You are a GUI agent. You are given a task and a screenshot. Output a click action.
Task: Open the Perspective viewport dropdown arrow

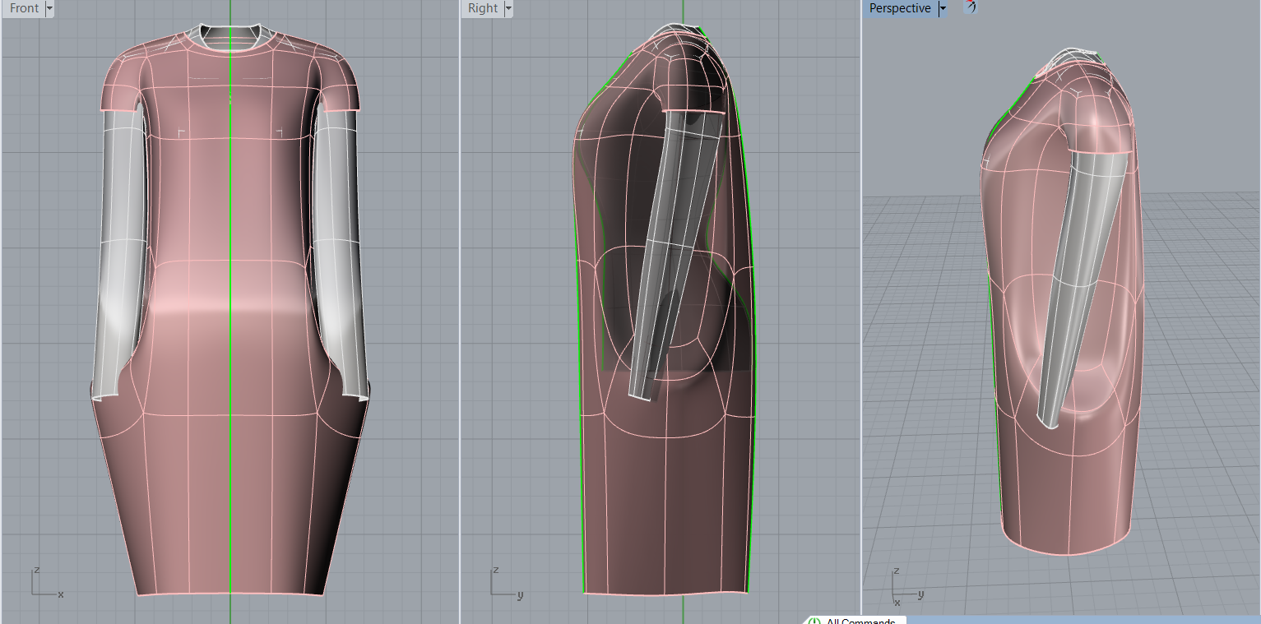pos(942,8)
